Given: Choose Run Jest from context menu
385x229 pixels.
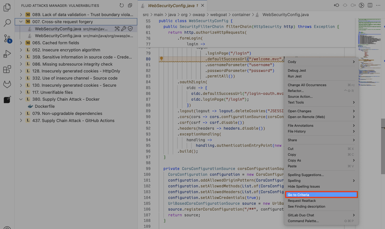Looking at the screenshot, I should coord(321,76).
